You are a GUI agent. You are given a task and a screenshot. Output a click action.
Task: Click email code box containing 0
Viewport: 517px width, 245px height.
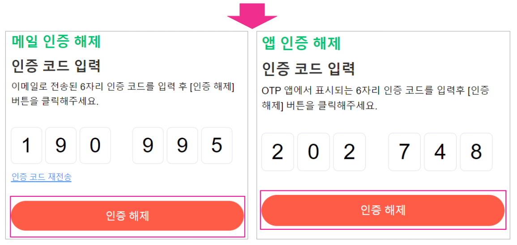(x=95, y=145)
